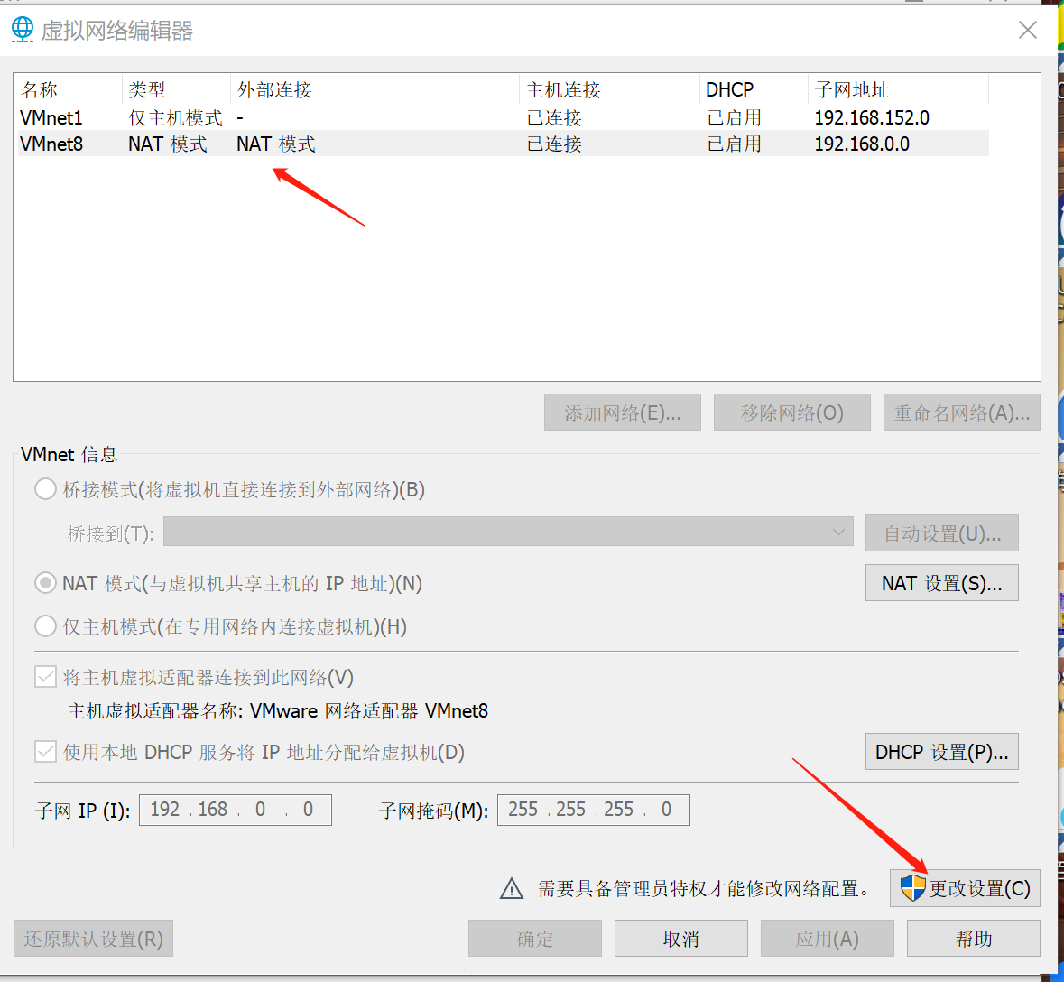Toggle 将主机虚拟适配器连接到此网络 checkbox
The image size is (1064, 982).
click(45, 677)
